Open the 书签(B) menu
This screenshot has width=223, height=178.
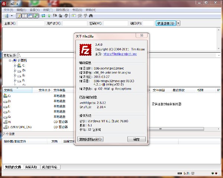tap(77, 10)
